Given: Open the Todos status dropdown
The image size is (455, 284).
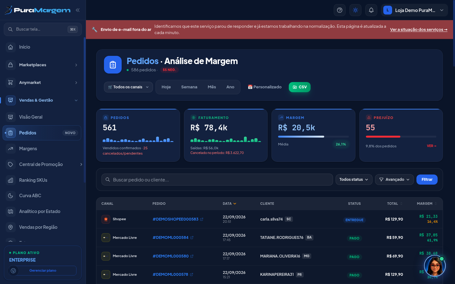Looking at the screenshot, I should click(354, 180).
